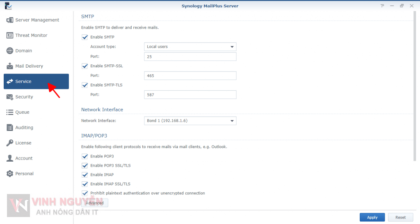The width and height of the screenshot is (420, 224).
Task: Click the Auditing document icon
Action: pos(10,128)
